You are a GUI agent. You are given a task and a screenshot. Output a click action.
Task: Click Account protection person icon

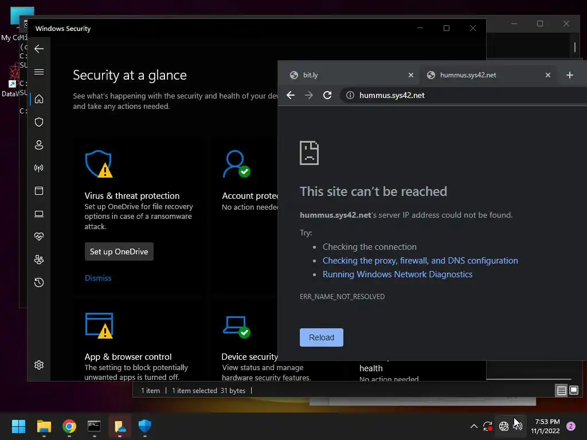(x=237, y=164)
